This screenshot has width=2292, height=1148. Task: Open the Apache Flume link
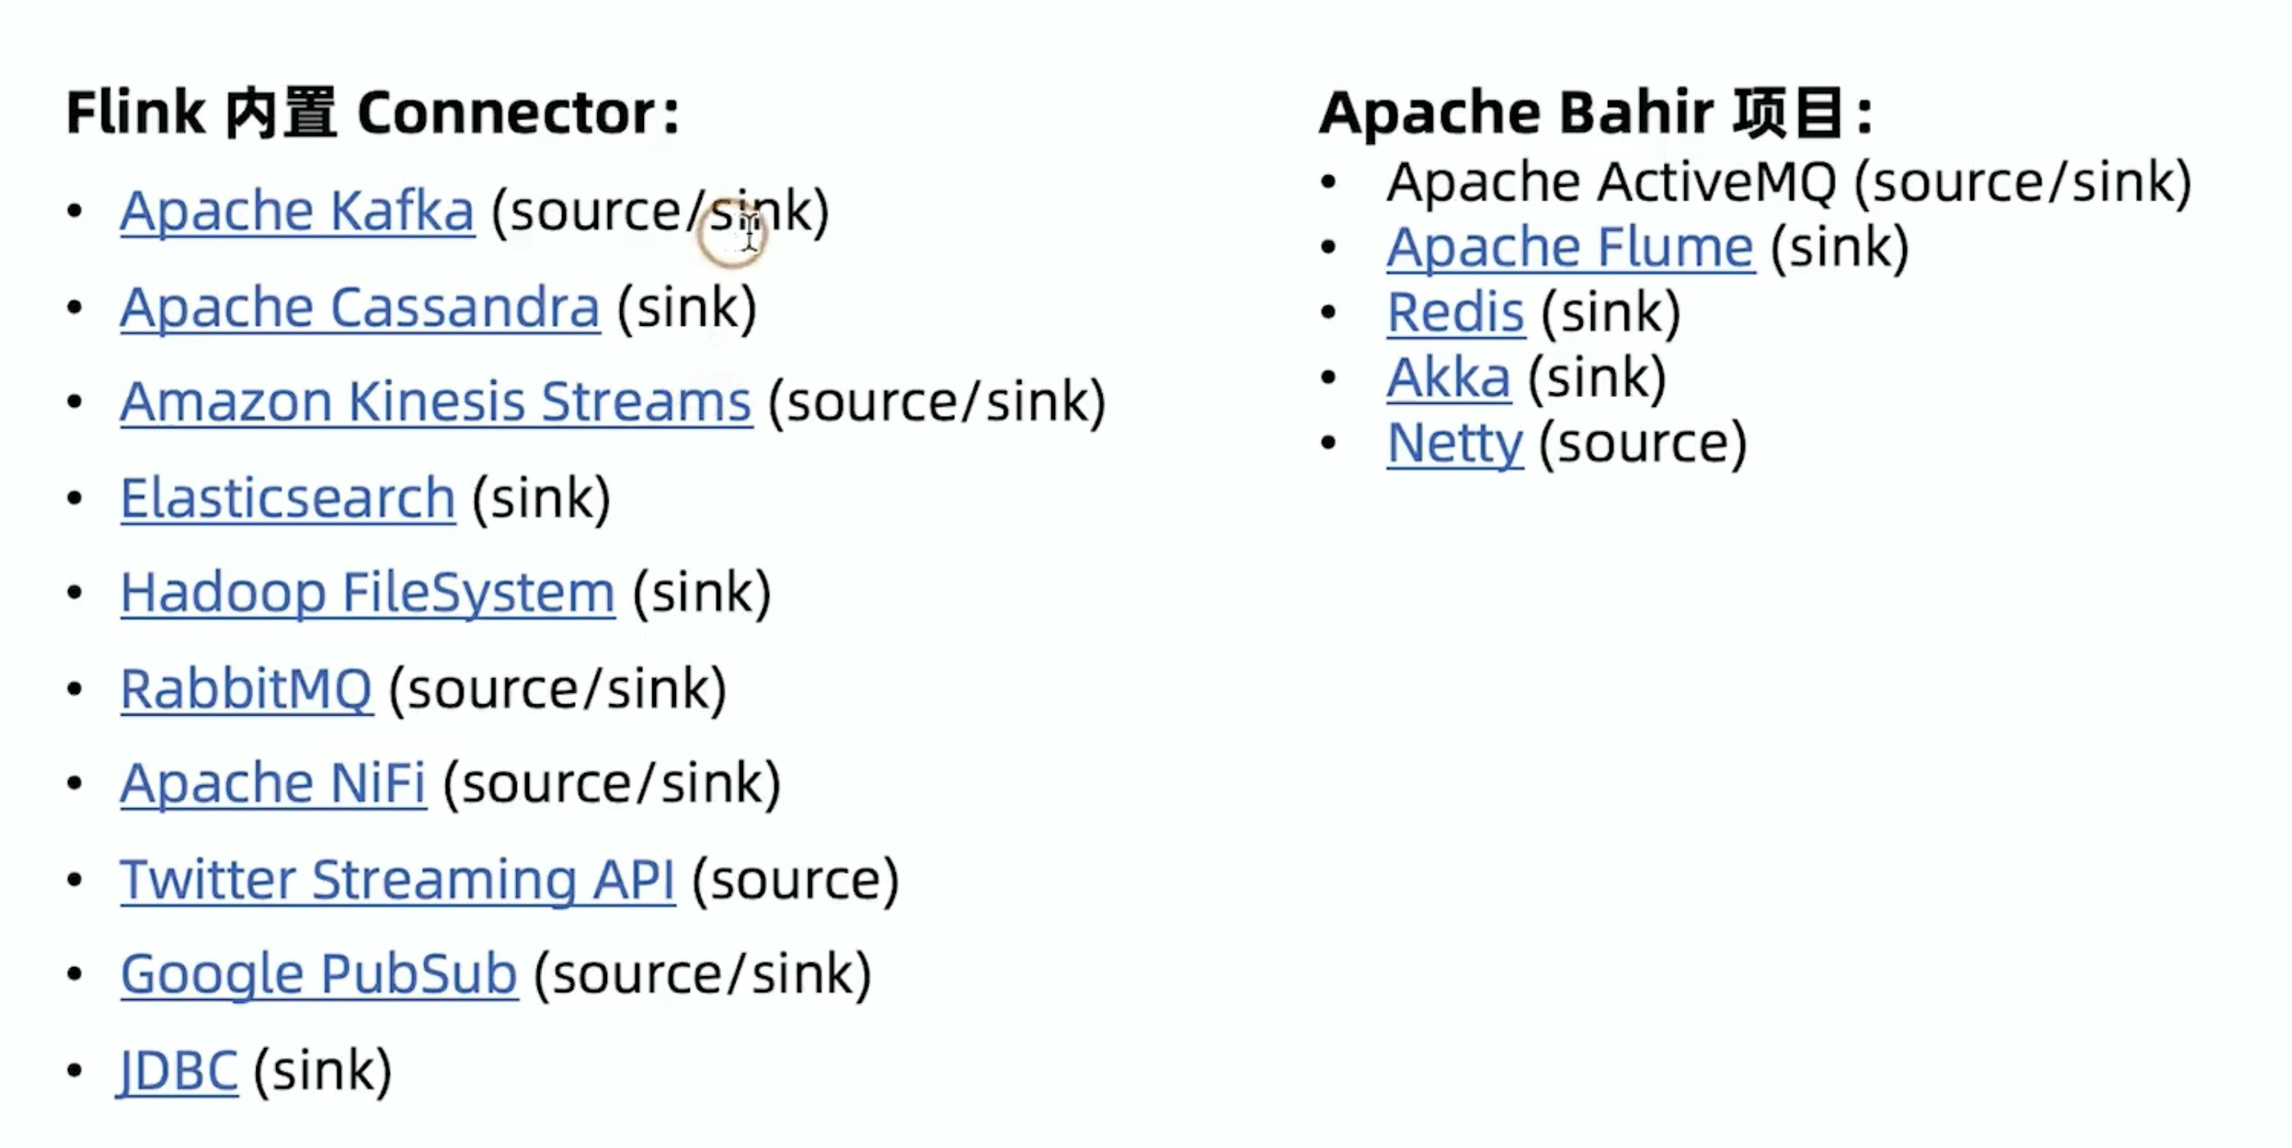[x=1570, y=247]
